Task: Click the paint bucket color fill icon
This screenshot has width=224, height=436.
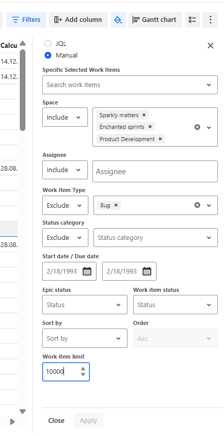Action: pyautogui.click(x=118, y=20)
